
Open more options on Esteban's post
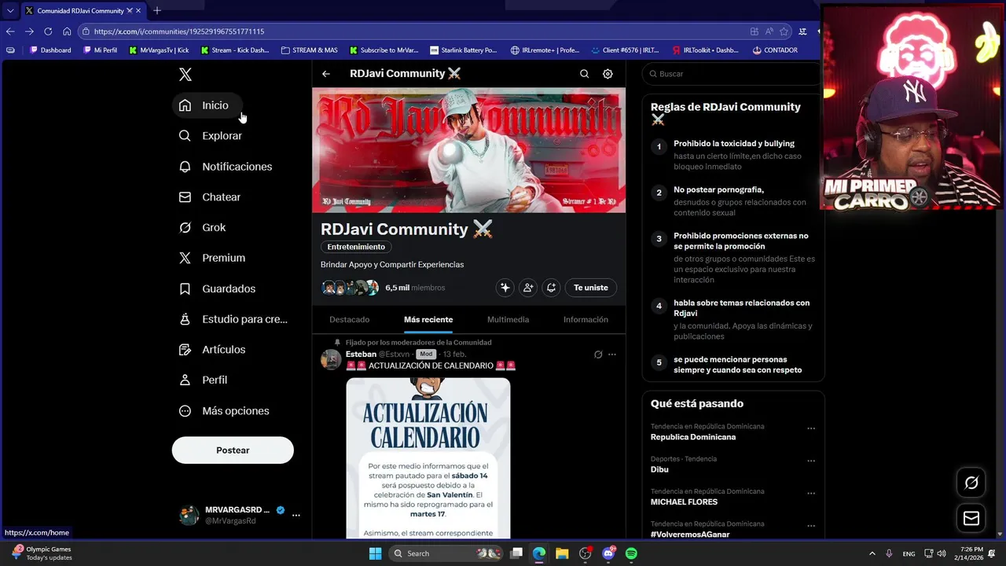coord(612,355)
